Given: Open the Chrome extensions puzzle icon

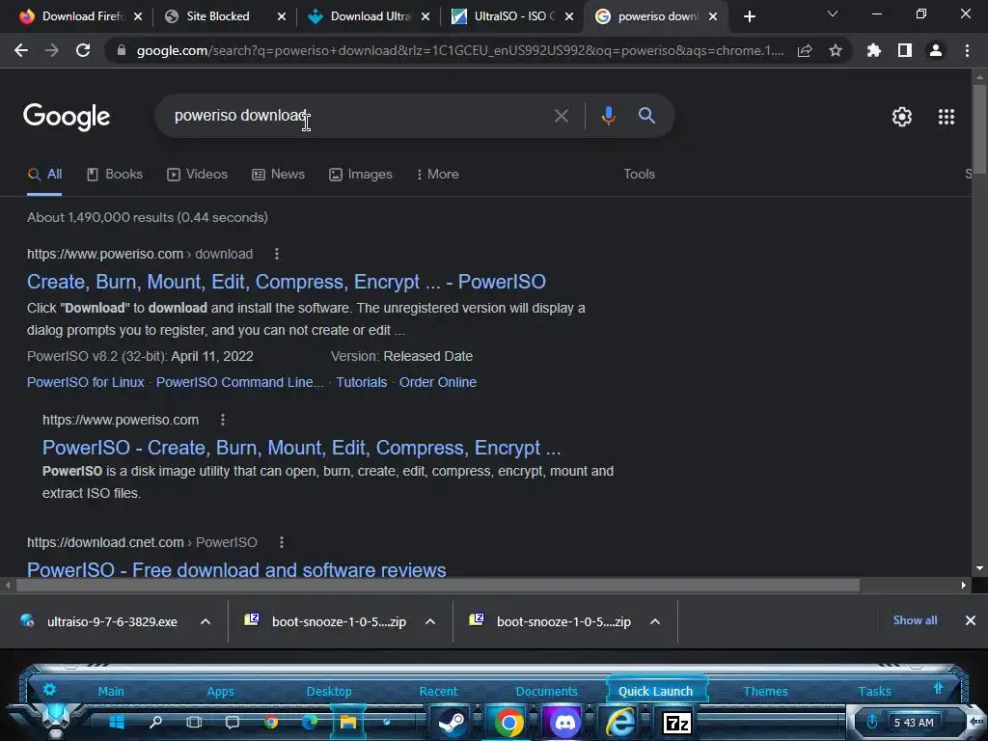Looking at the screenshot, I should pyautogui.click(x=873, y=50).
